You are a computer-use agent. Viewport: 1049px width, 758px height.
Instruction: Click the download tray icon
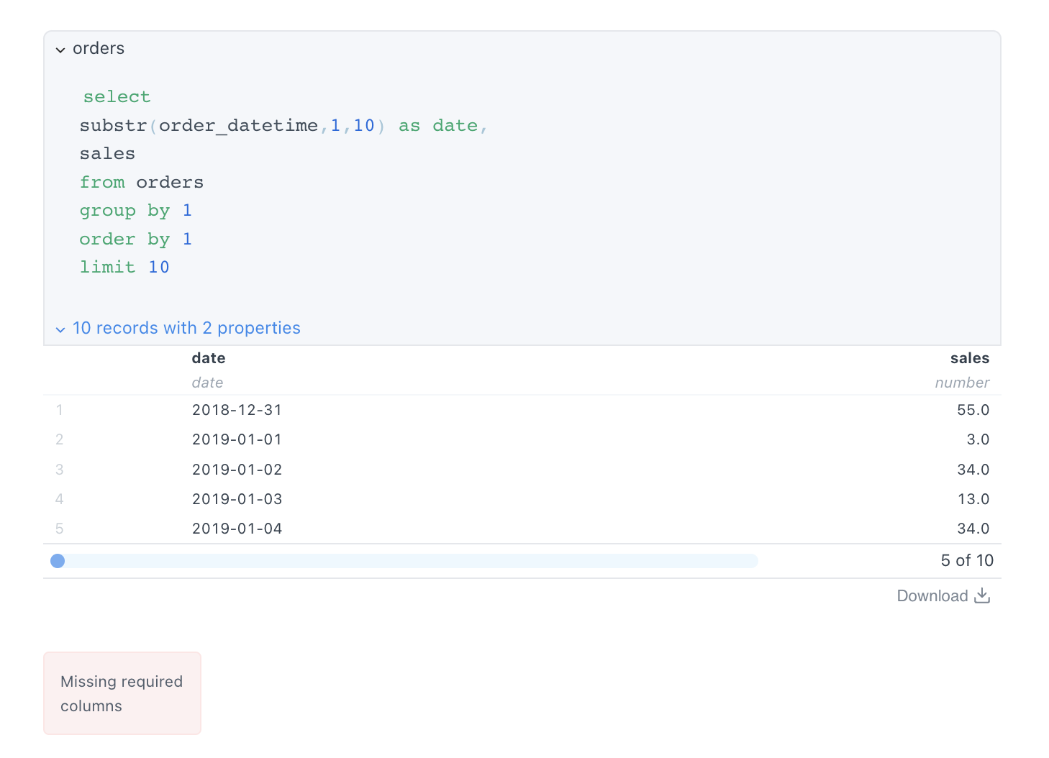point(982,595)
